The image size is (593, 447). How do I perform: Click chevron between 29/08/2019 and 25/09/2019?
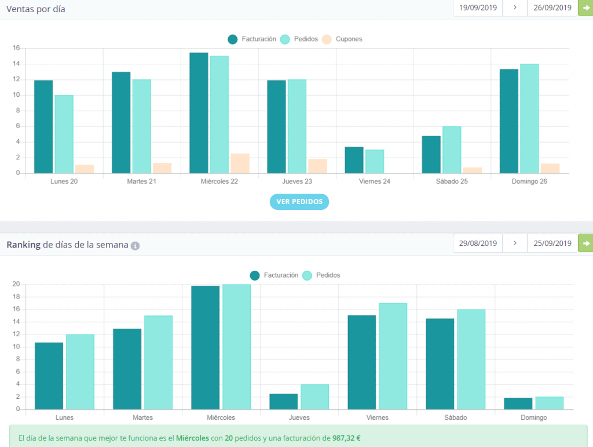515,244
